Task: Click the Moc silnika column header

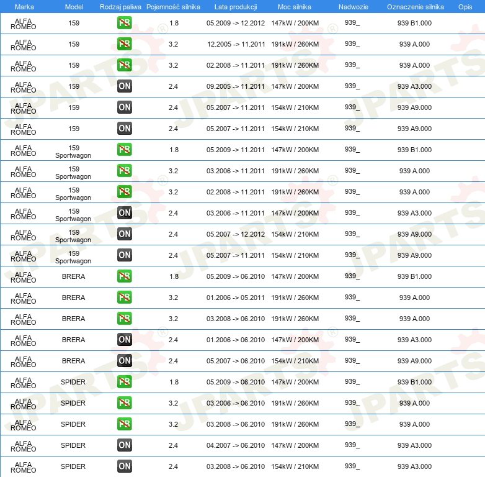Action: pyautogui.click(x=295, y=7)
